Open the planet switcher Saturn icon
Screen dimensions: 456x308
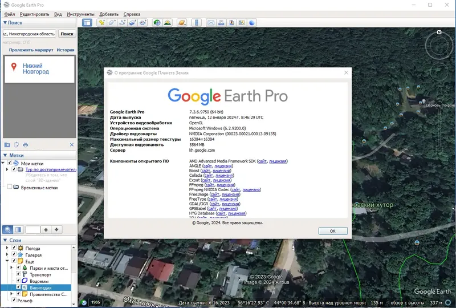182,23
